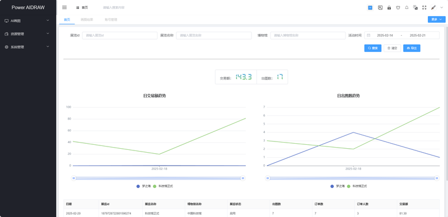448x217 pixels.
Task: Click the 日出图数趋势 chart title
Action: click(348, 96)
